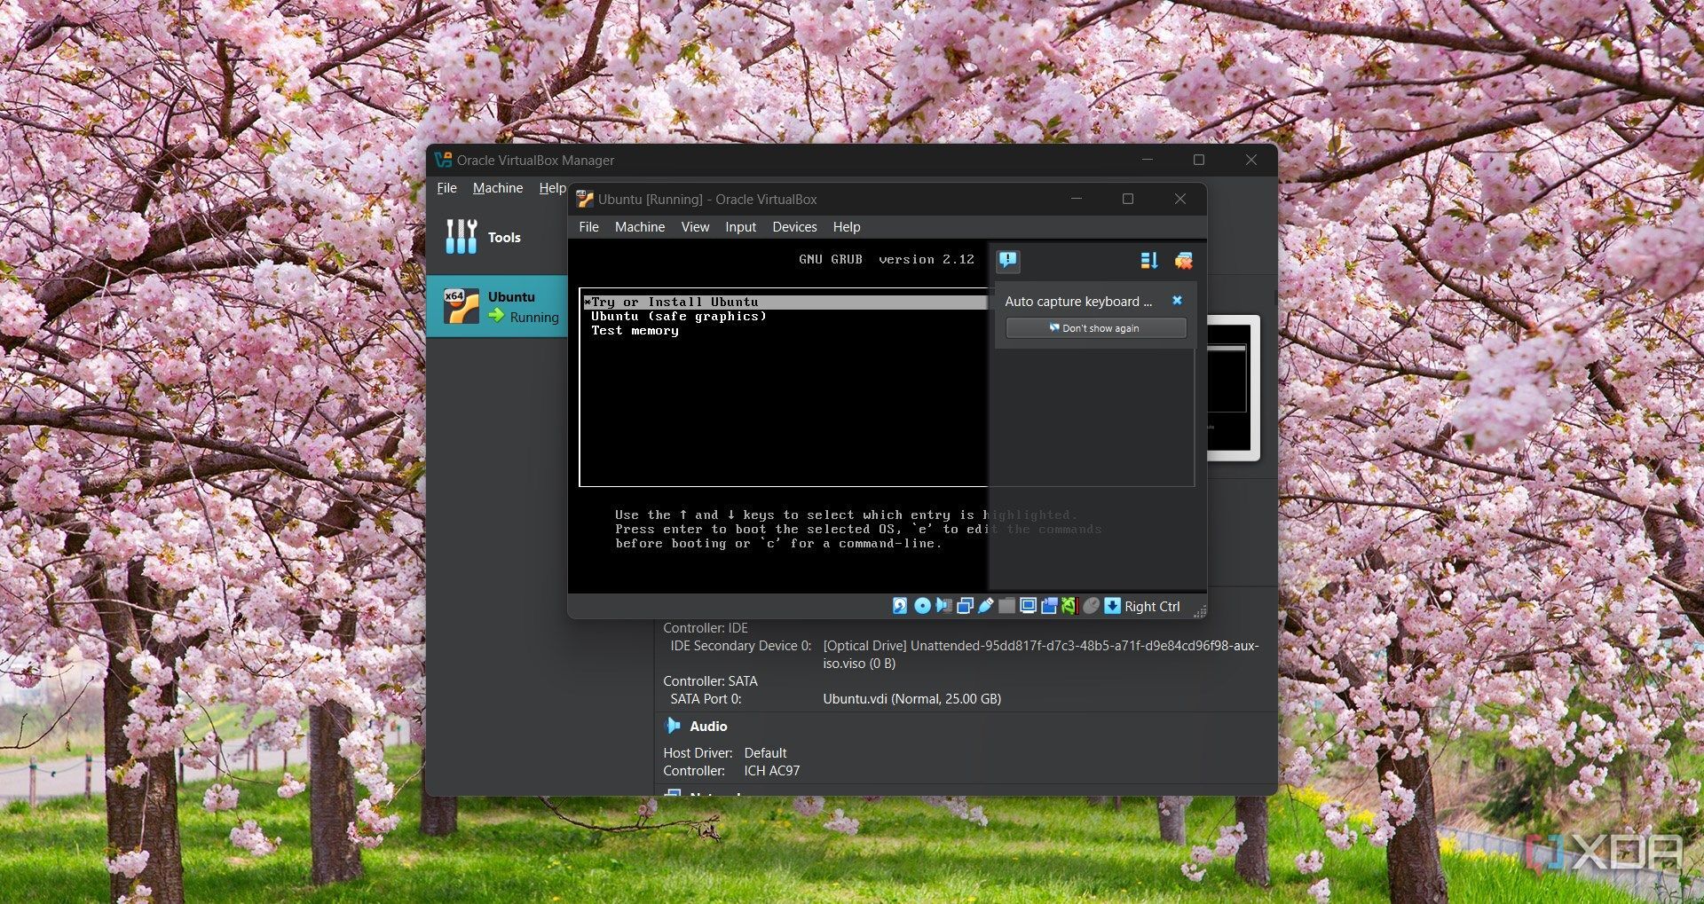
Task: Toggle the notification center speech-bubble icon
Action: [1007, 260]
